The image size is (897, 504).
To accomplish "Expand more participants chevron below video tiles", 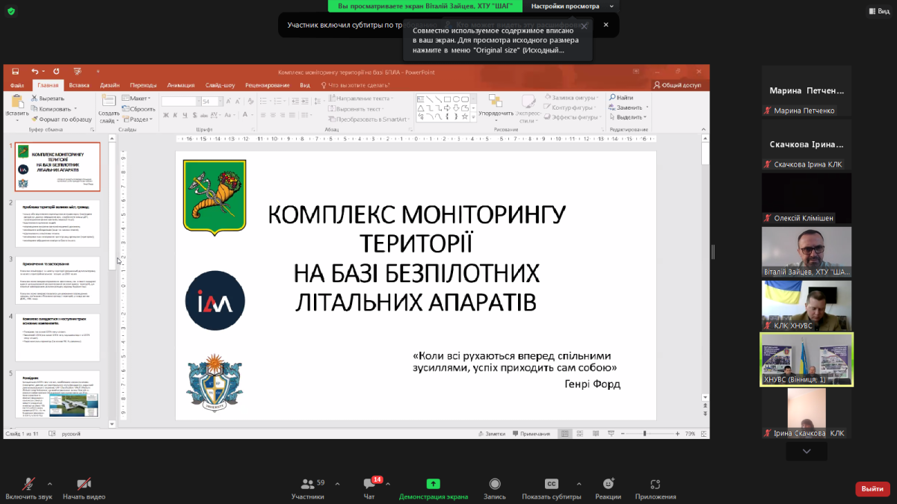I will tap(807, 452).
